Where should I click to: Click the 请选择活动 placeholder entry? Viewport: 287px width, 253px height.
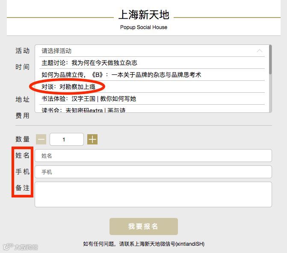tap(152, 51)
